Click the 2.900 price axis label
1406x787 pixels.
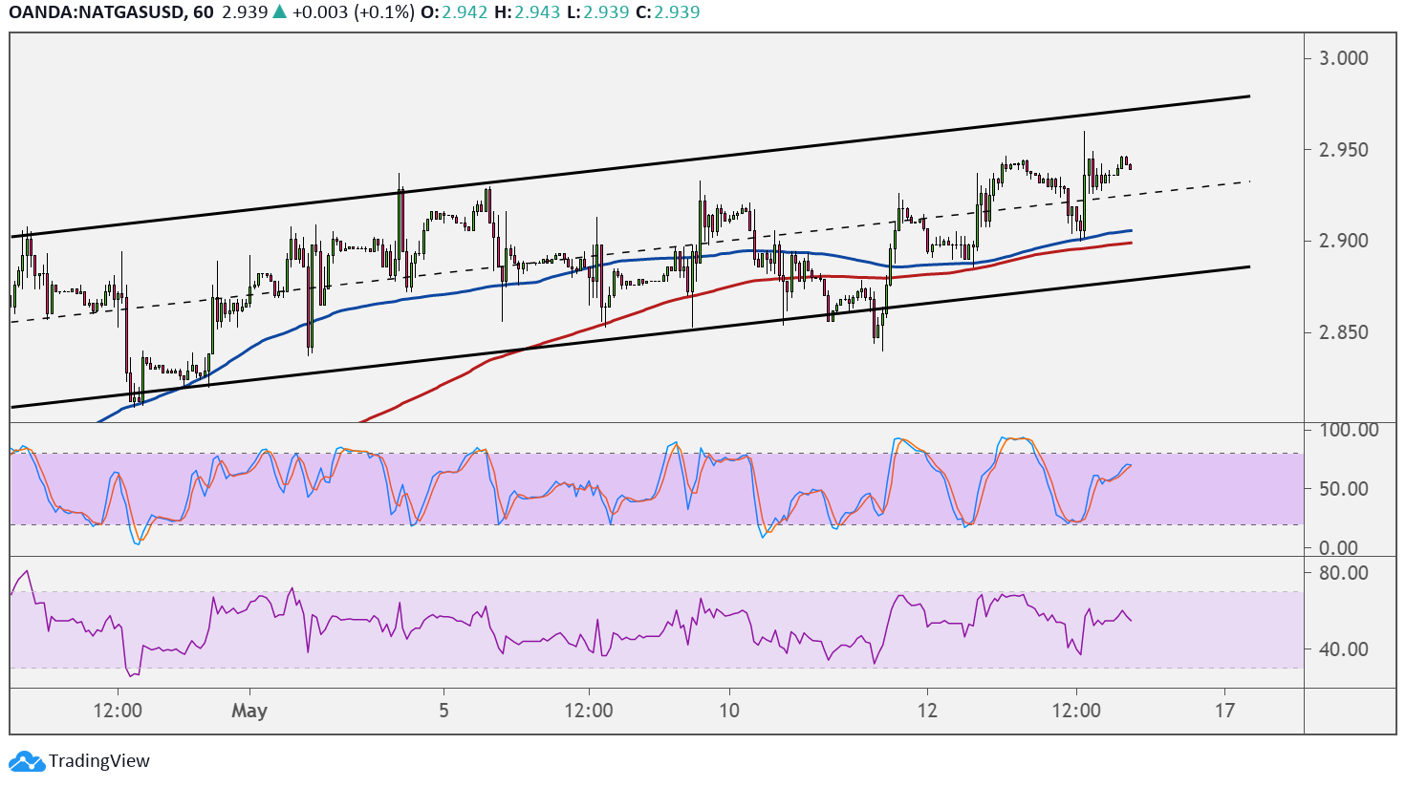[x=1344, y=241]
